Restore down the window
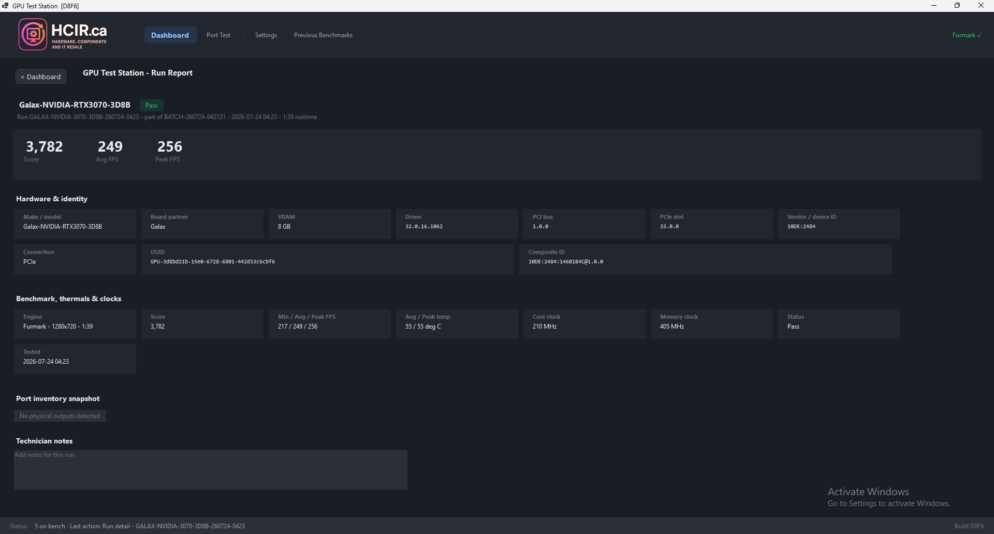994x534 pixels. (957, 6)
